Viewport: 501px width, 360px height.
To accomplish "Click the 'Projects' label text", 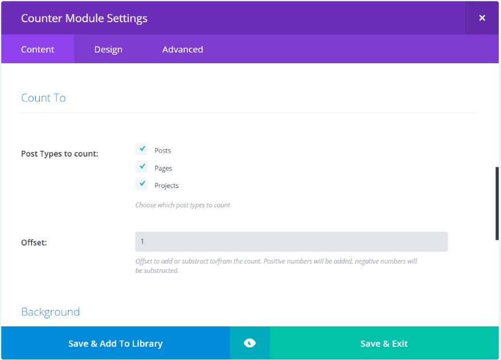I will tap(166, 186).
